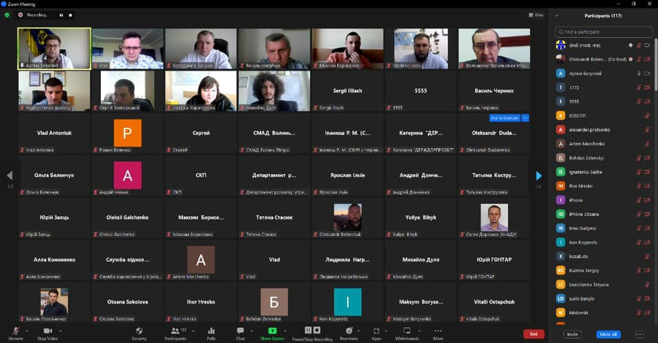This screenshot has height=343, width=658.
Task: Collapse the Participants panel header chevron
Action: [x=557, y=15]
